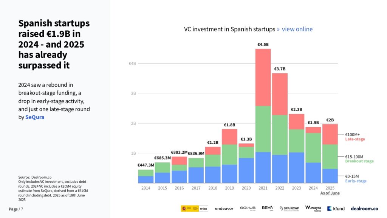Click the €1.8B value label
The height and width of the screenshot is (218, 387).
(x=229, y=125)
